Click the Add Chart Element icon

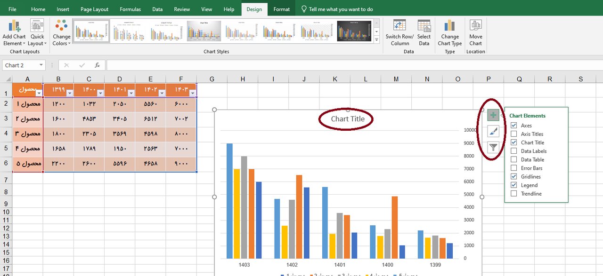pyautogui.click(x=14, y=26)
